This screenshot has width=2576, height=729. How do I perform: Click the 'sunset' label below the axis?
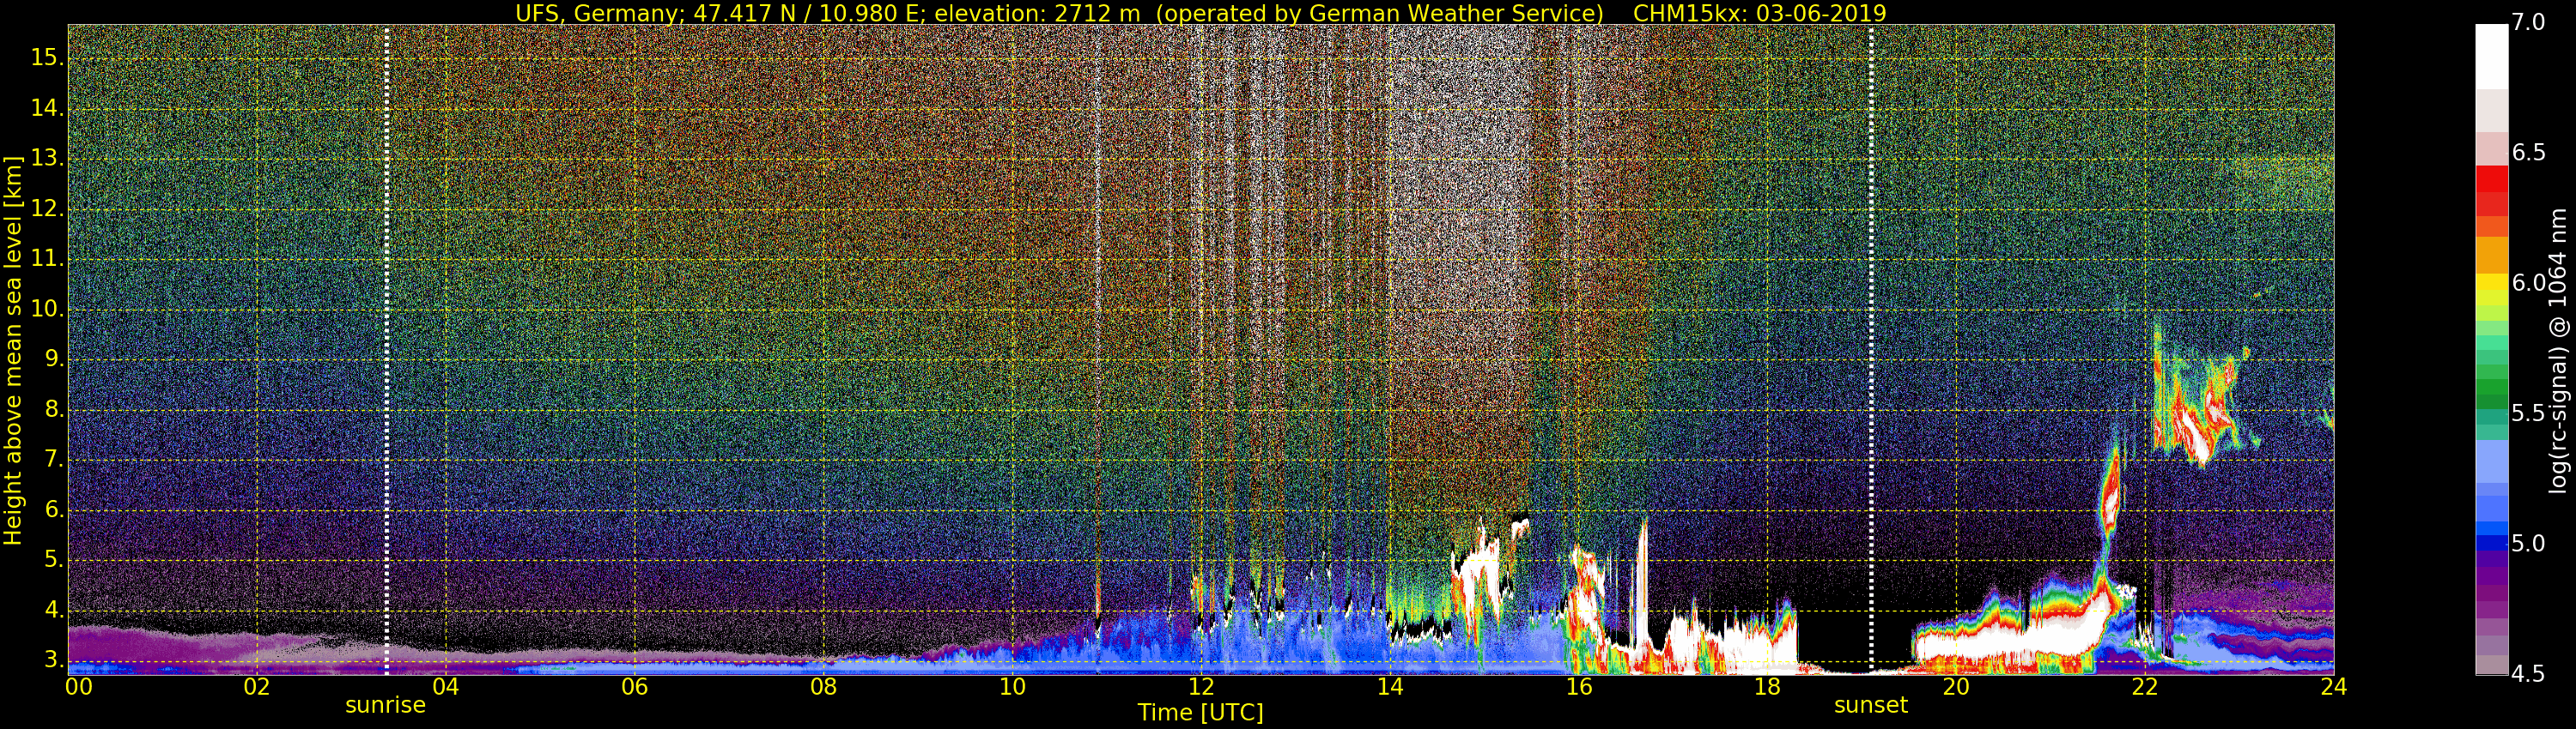[x=1870, y=705]
